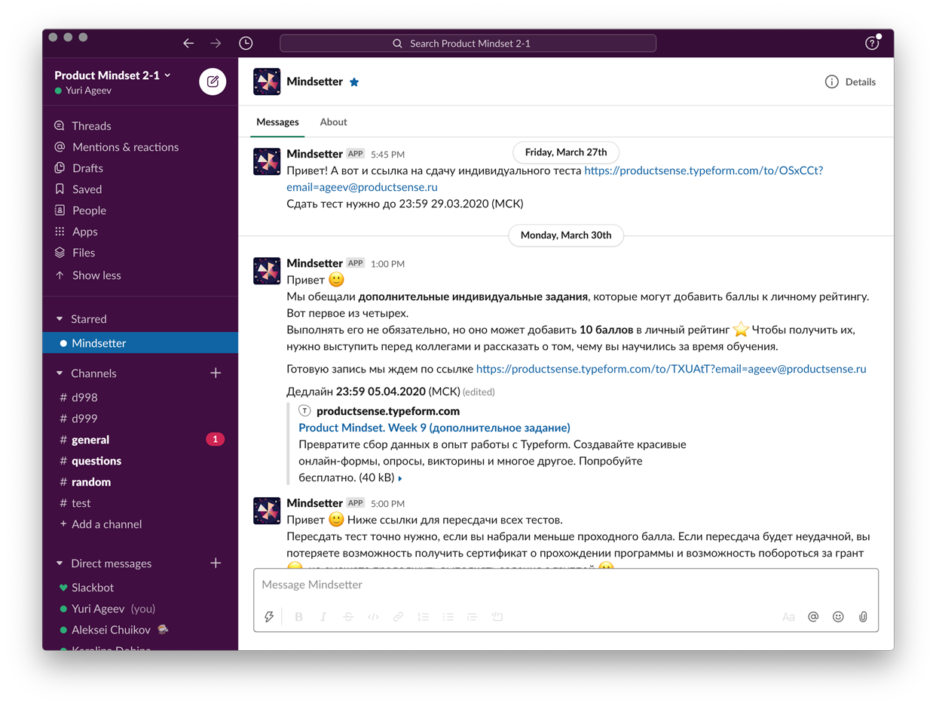Open the Friday, March 27th date menu
The width and height of the screenshot is (936, 706).
566,152
